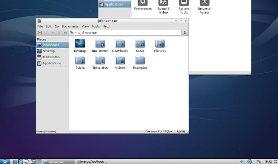Open the Tools menu
278x164 pixels.
click(96, 26)
